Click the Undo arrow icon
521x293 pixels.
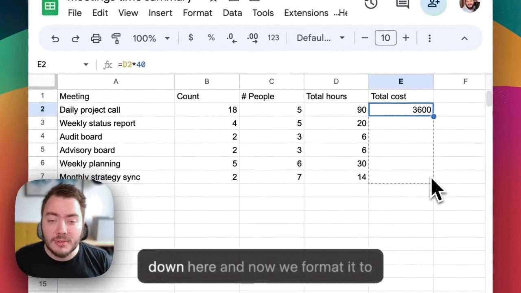click(x=55, y=38)
